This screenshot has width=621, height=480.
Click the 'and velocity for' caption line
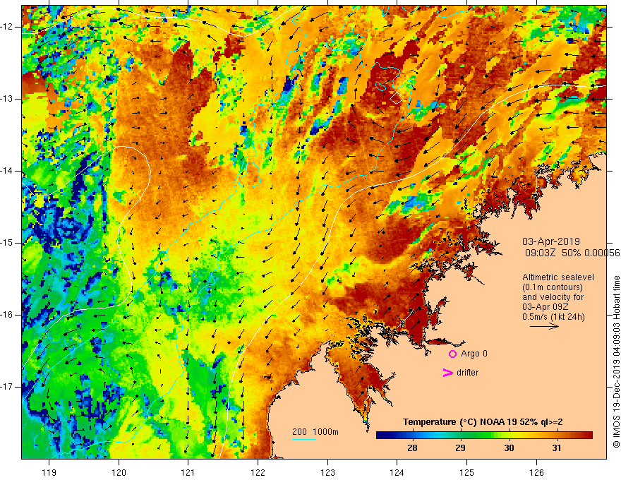coord(553,296)
